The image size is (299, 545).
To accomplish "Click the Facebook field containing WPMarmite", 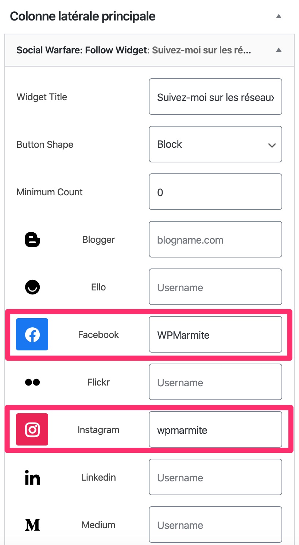I will [x=215, y=335].
